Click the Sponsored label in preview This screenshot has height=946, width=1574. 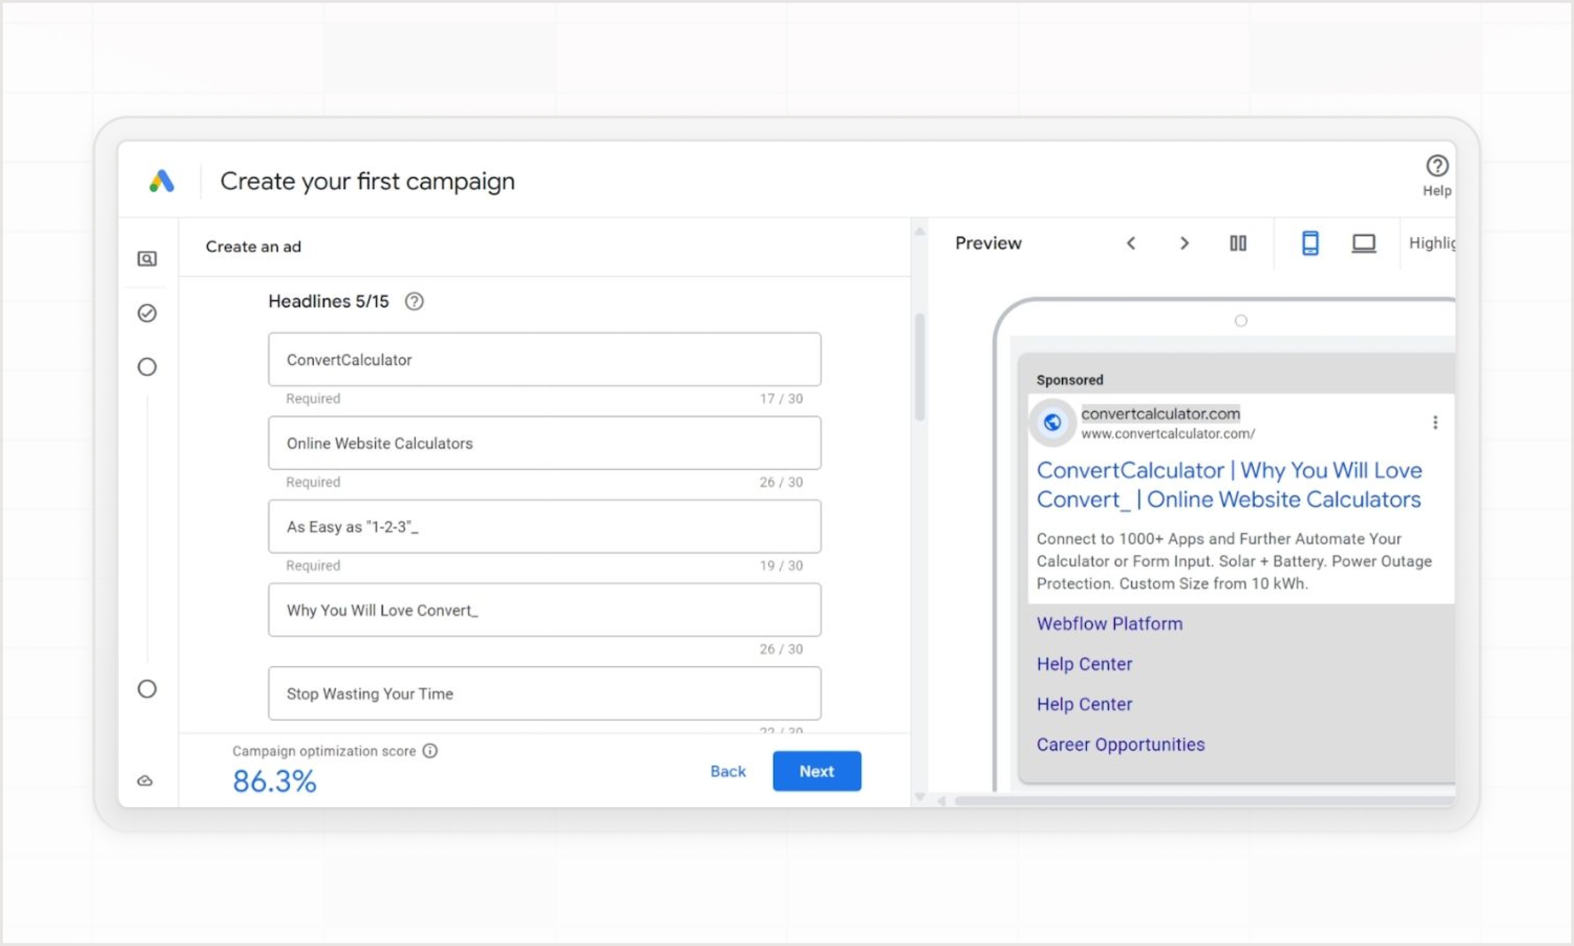click(x=1070, y=380)
